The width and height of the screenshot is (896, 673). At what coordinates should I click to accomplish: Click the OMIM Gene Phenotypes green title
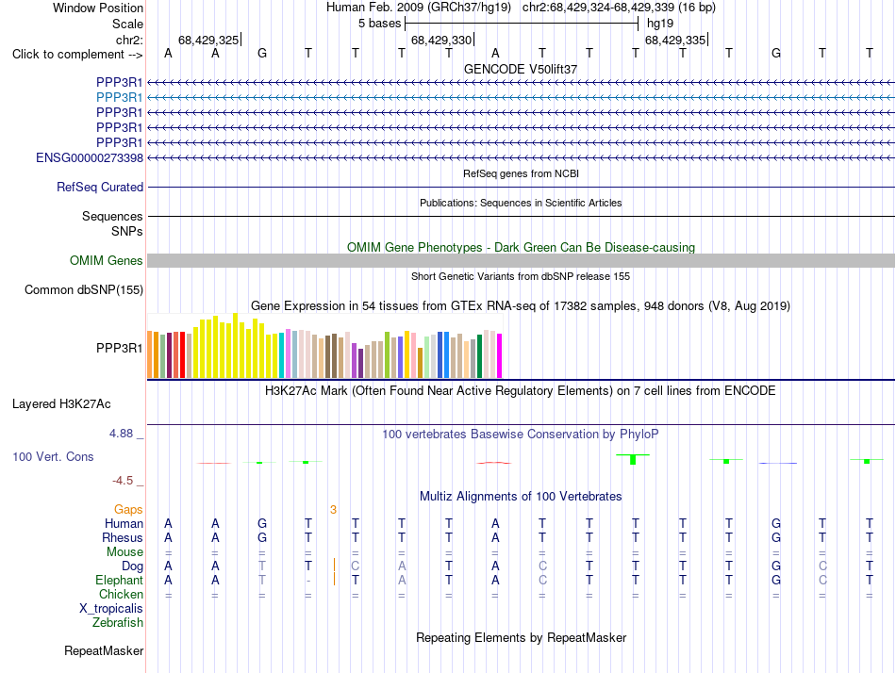(521, 247)
